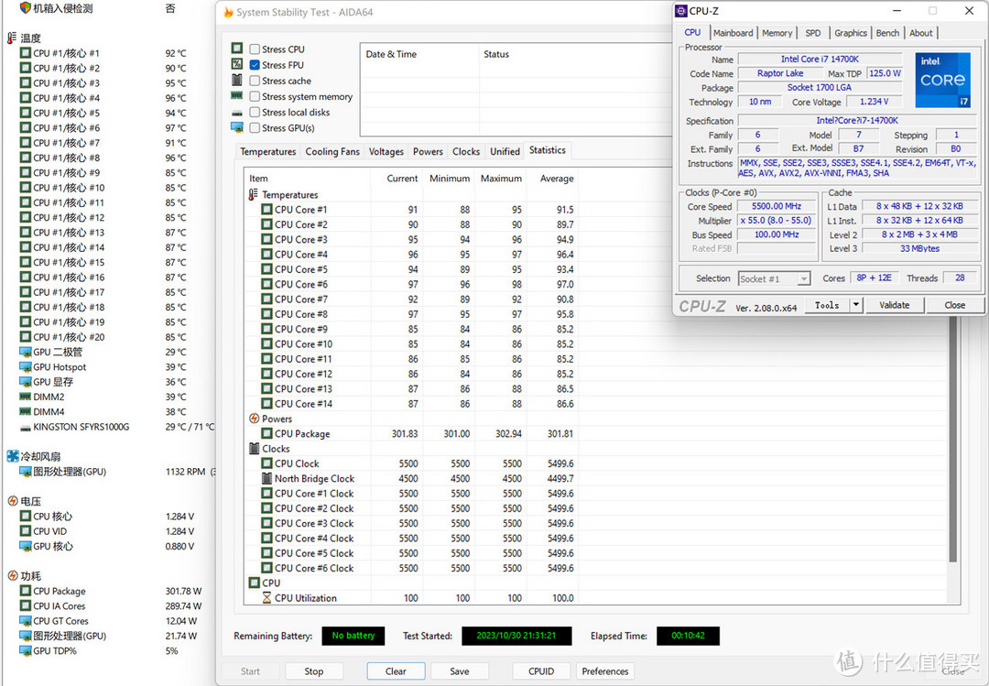The height and width of the screenshot is (686, 989).
Task: Enable the Stress cache checkbox
Action: (255, 81)
